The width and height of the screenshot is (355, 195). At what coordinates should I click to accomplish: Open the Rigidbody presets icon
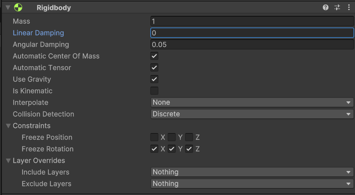click(x=337, y=7)
